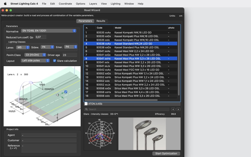Open the Sidew. class dropdown
251x157 pixels.
(47, 47)
